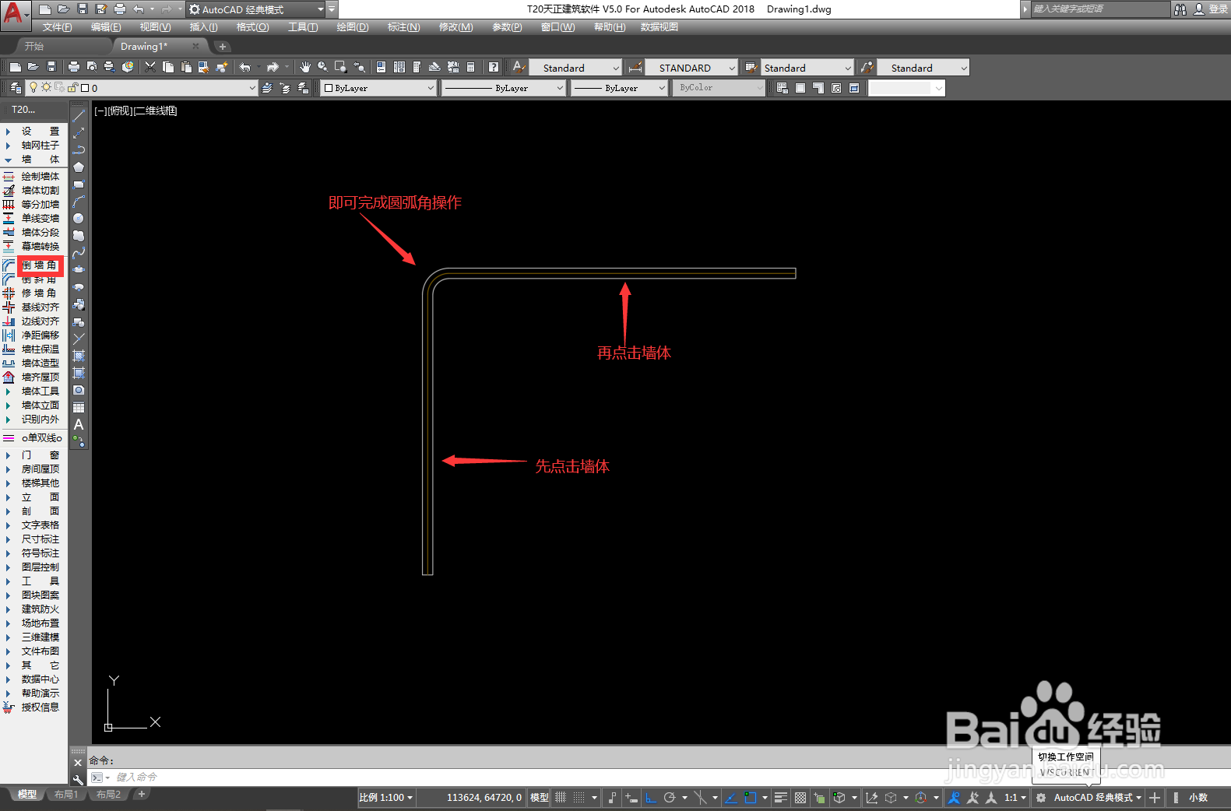
Task: Toggle snap mode dots in status bar
Action: [x=579, y=798]
